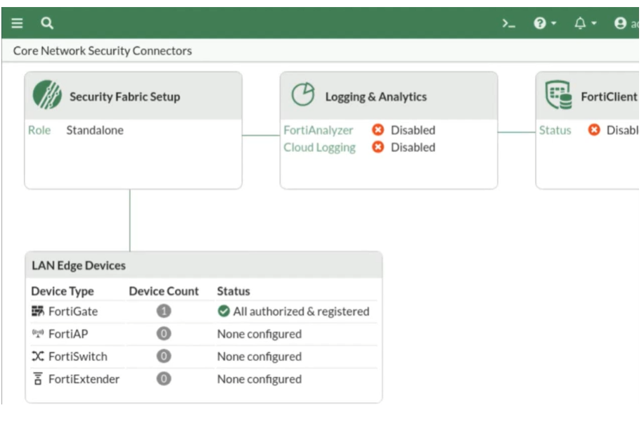Open the Logging & Analytics card title

pyautogui.click(x=376, y=96)
